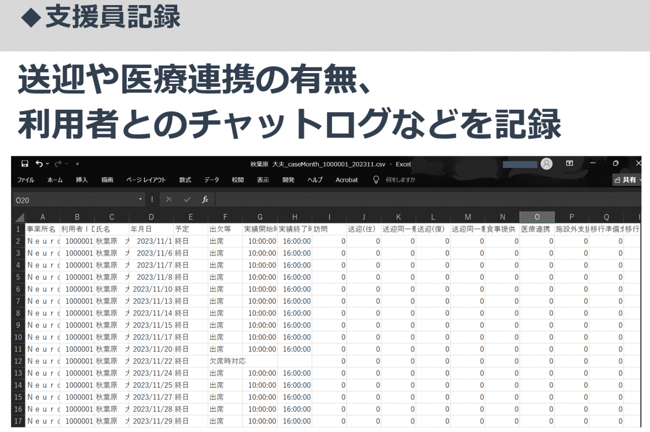Expand the Name Box dropdown arrow
Image resolution: width=650 pixels, height=432 pixels.
point(141,200)
